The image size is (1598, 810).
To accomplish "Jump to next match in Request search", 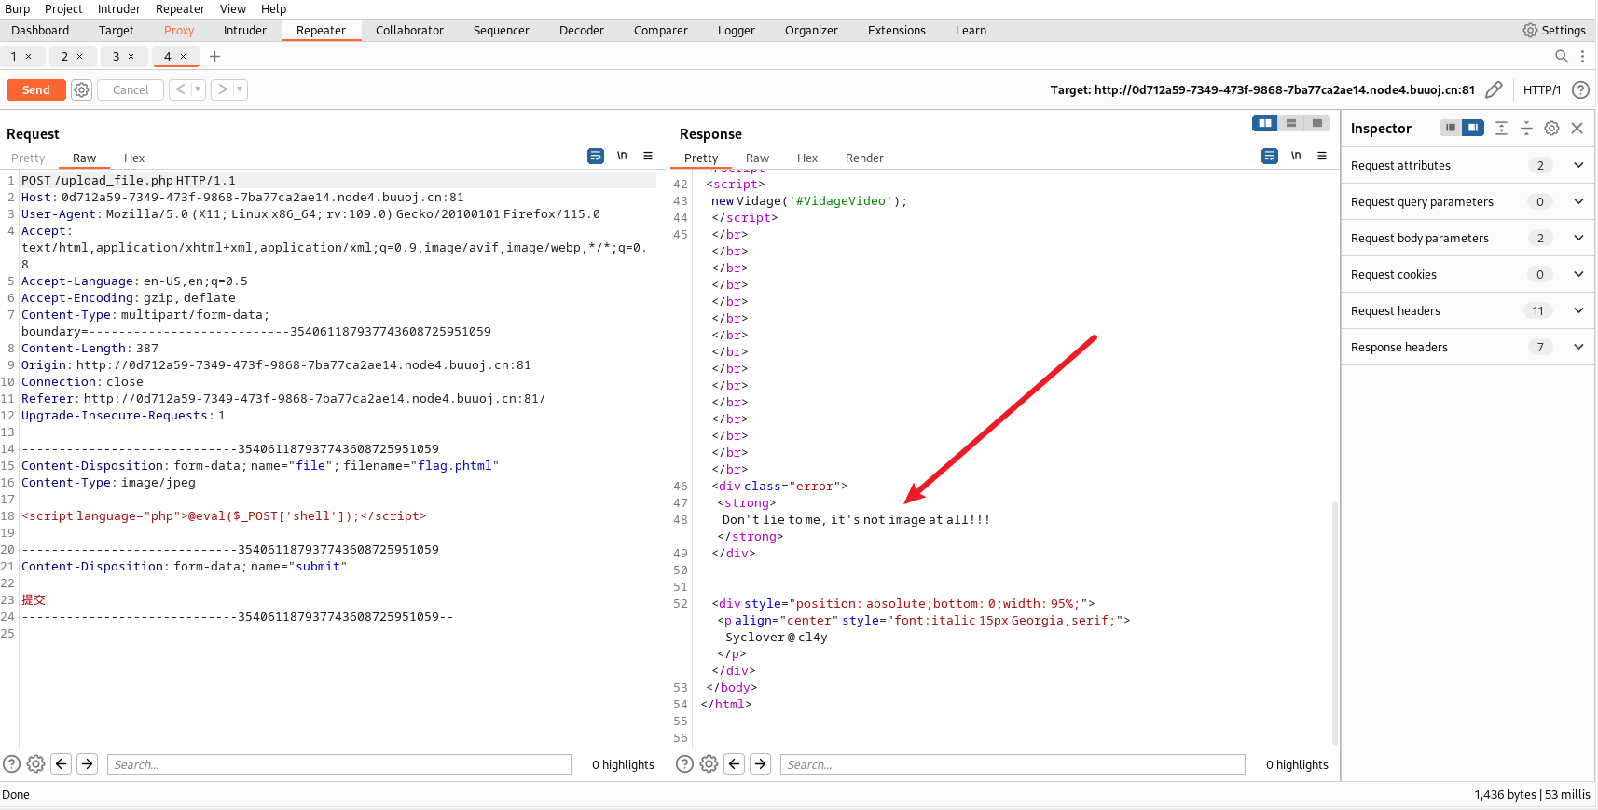I will [88, 764].
